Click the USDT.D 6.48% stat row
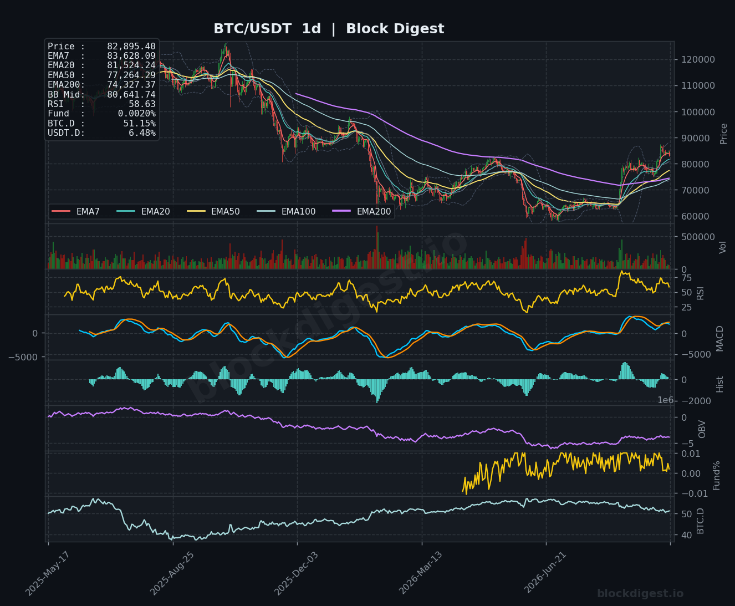This screenshot has width=735, height=606. [101, 133]
